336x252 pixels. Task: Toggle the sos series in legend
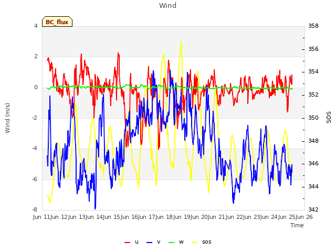(202, 242)
